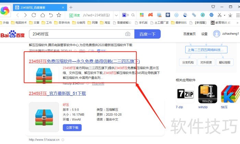Open the address bar history dropdown arrow

(x=116, y=15)
